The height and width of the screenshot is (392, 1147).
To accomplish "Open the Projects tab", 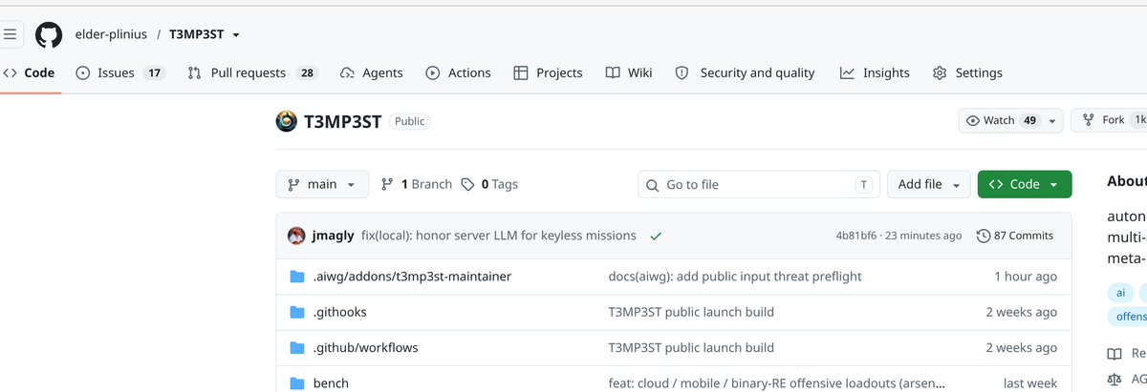I will point(548,72).
